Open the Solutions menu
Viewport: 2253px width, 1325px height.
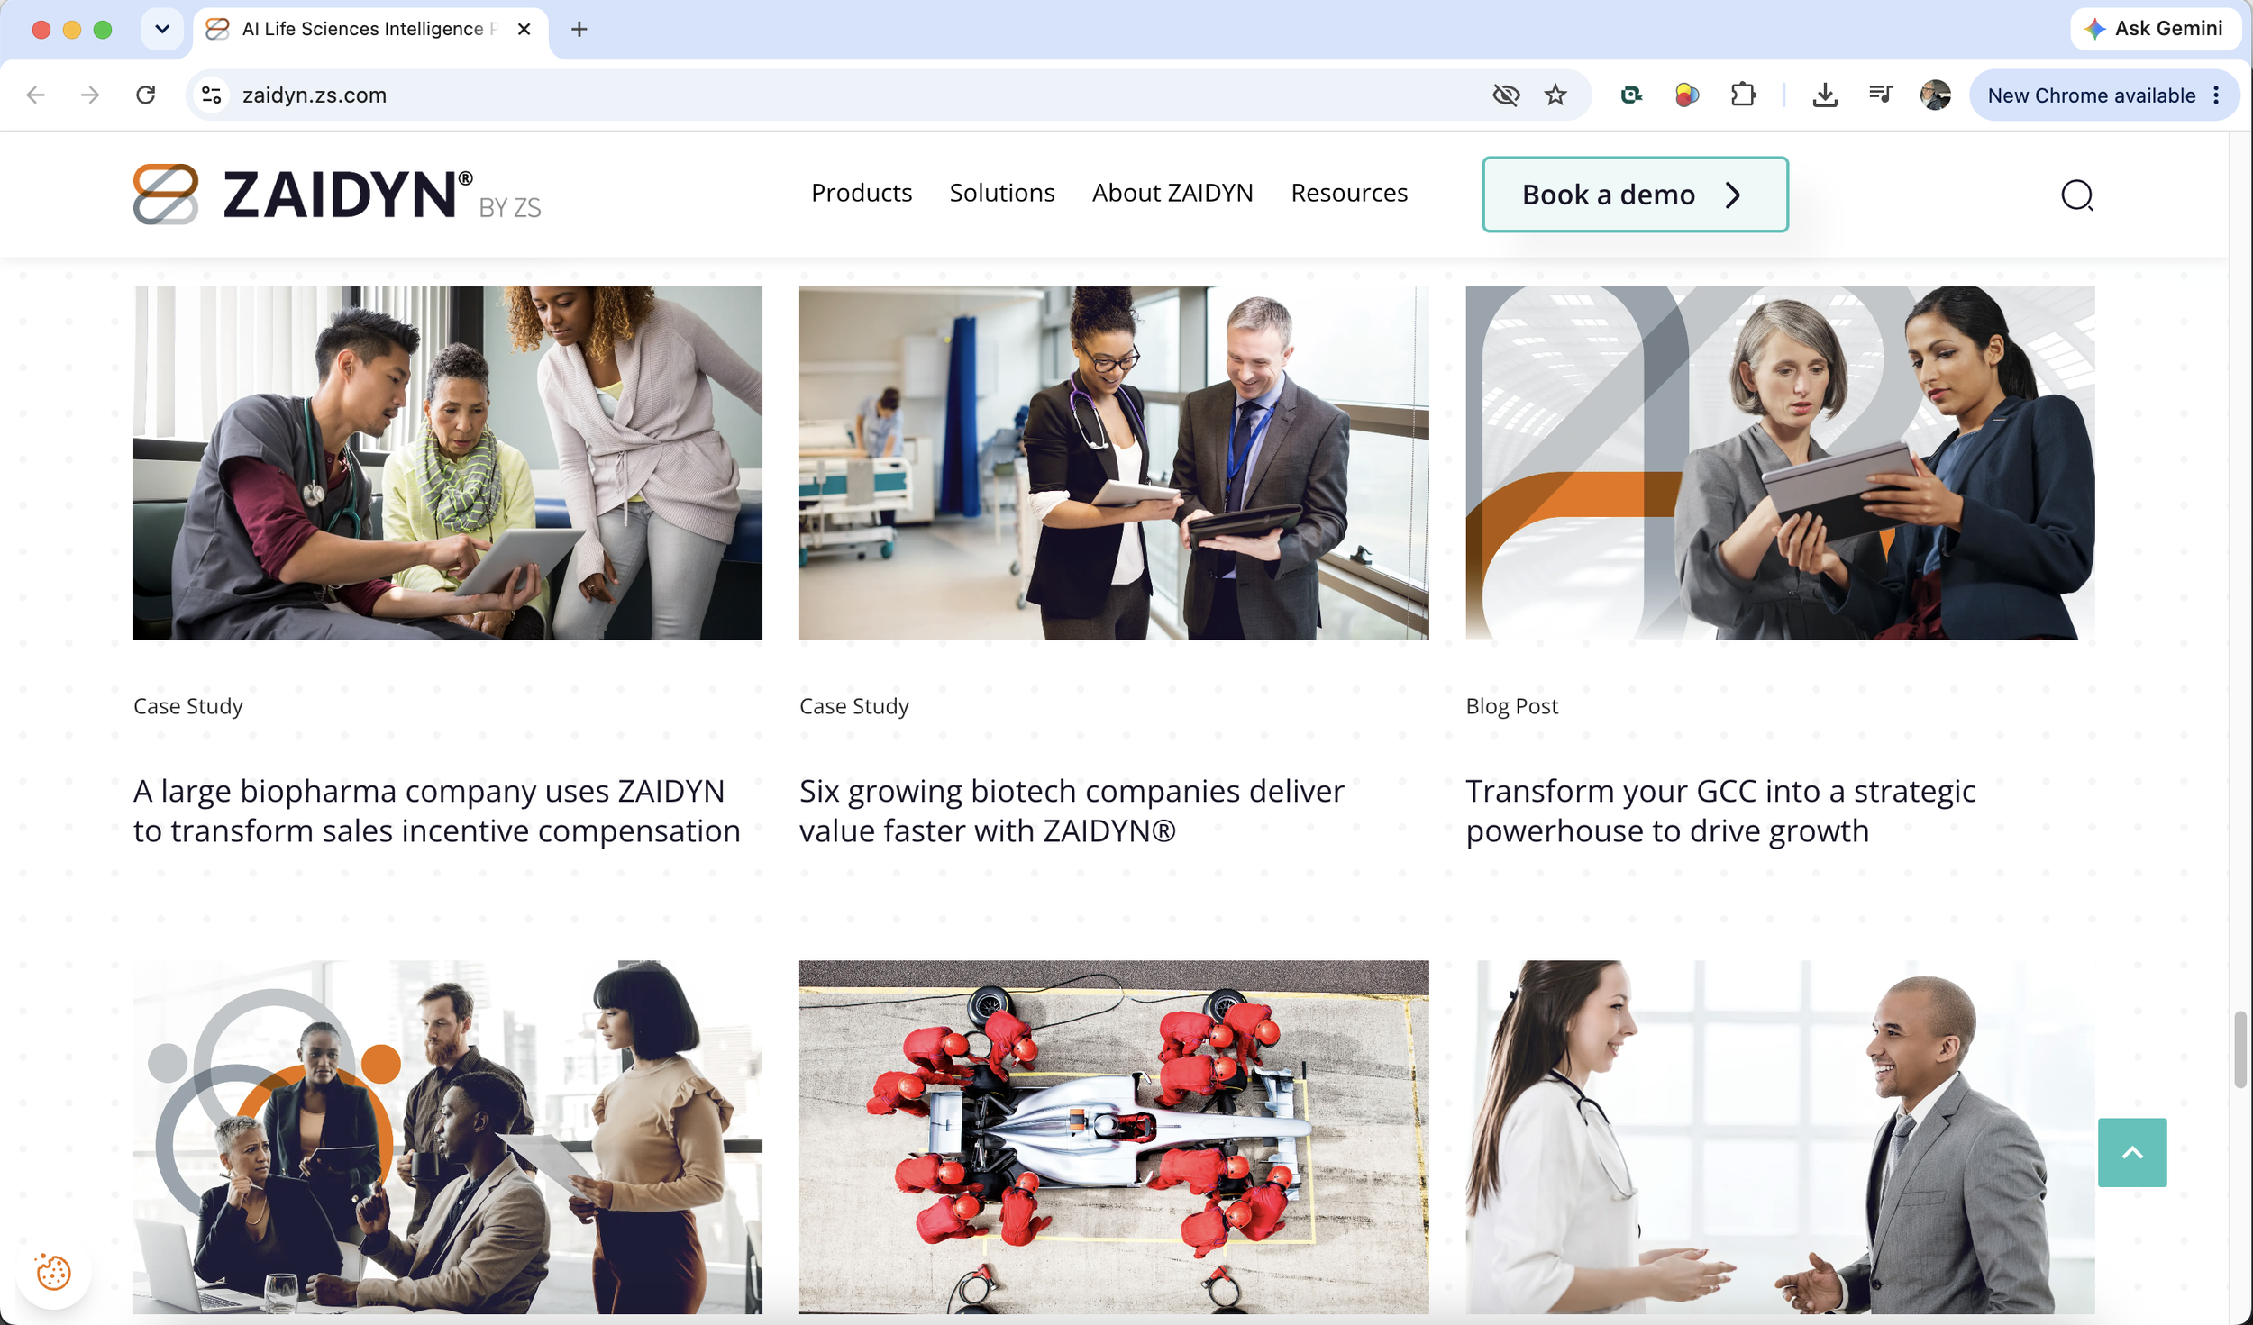[x=1001, y=193]
